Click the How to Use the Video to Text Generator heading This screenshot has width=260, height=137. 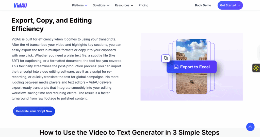pos(129,132)
